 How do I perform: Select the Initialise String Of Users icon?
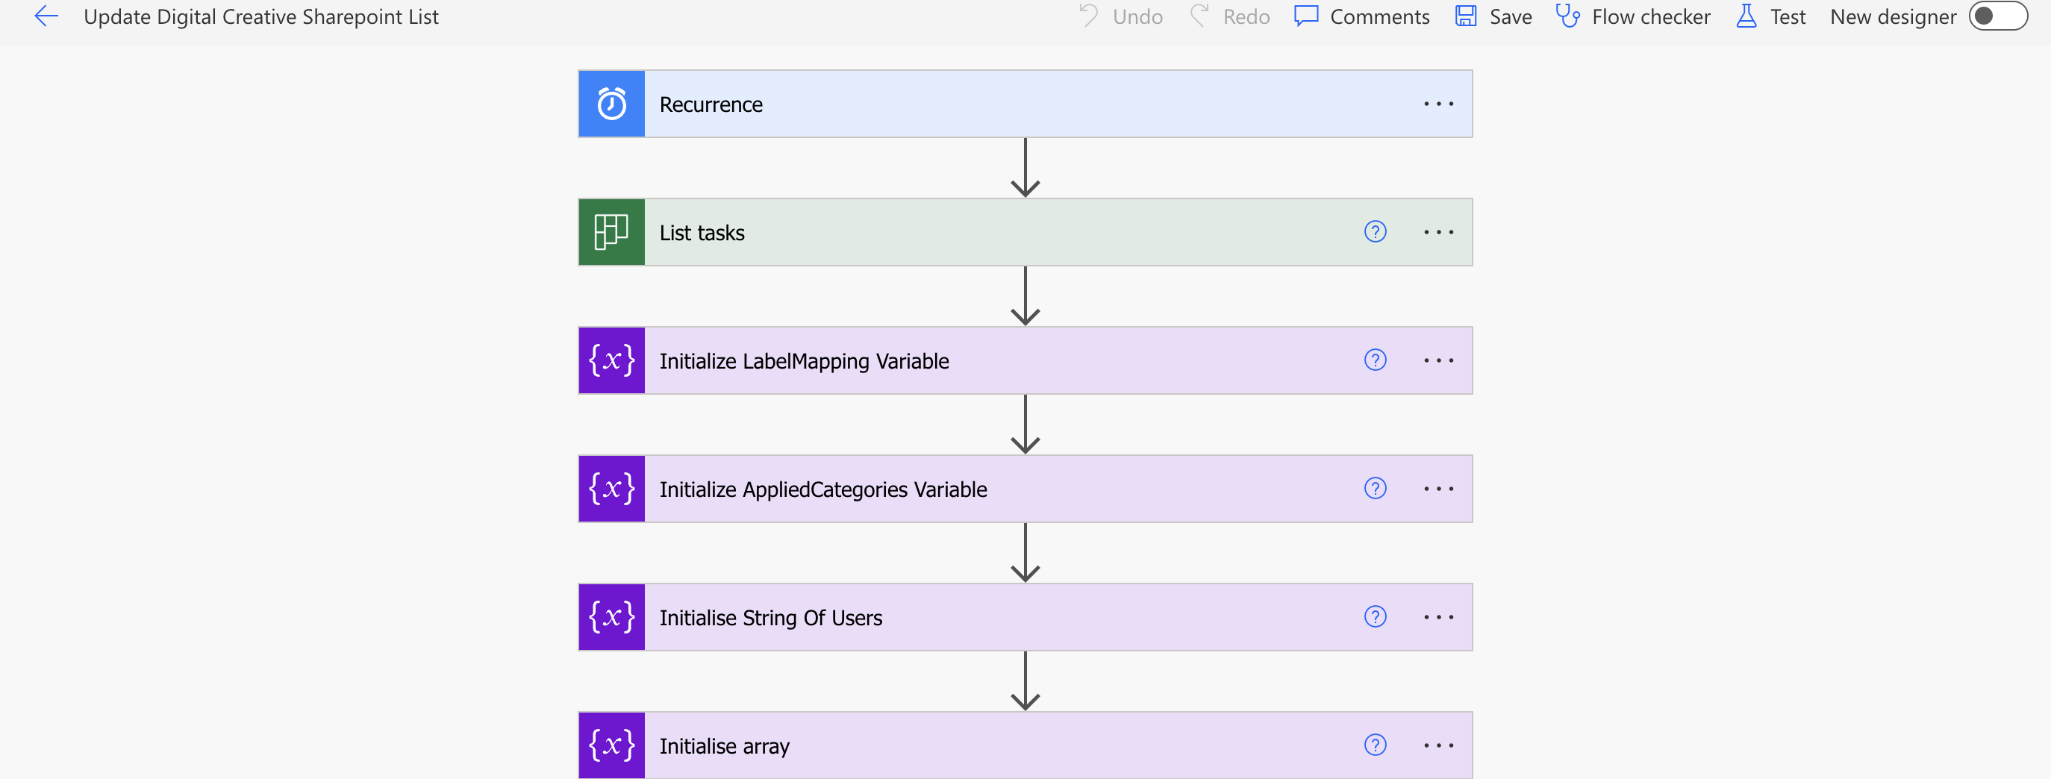click(x=611, y=616)
